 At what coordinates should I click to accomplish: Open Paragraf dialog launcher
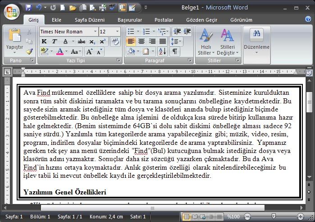click(189, 60)
